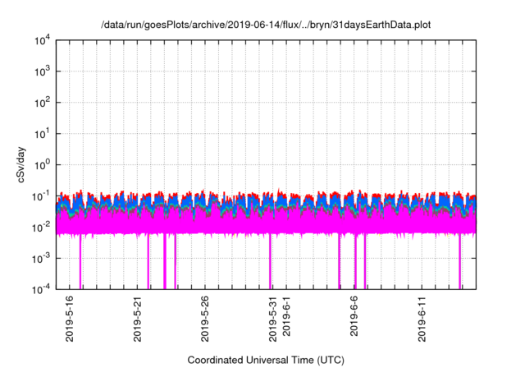Click the 10^4 y-axis tick label
The width and height of the screenshot is (525, 368).
point(43,41)
